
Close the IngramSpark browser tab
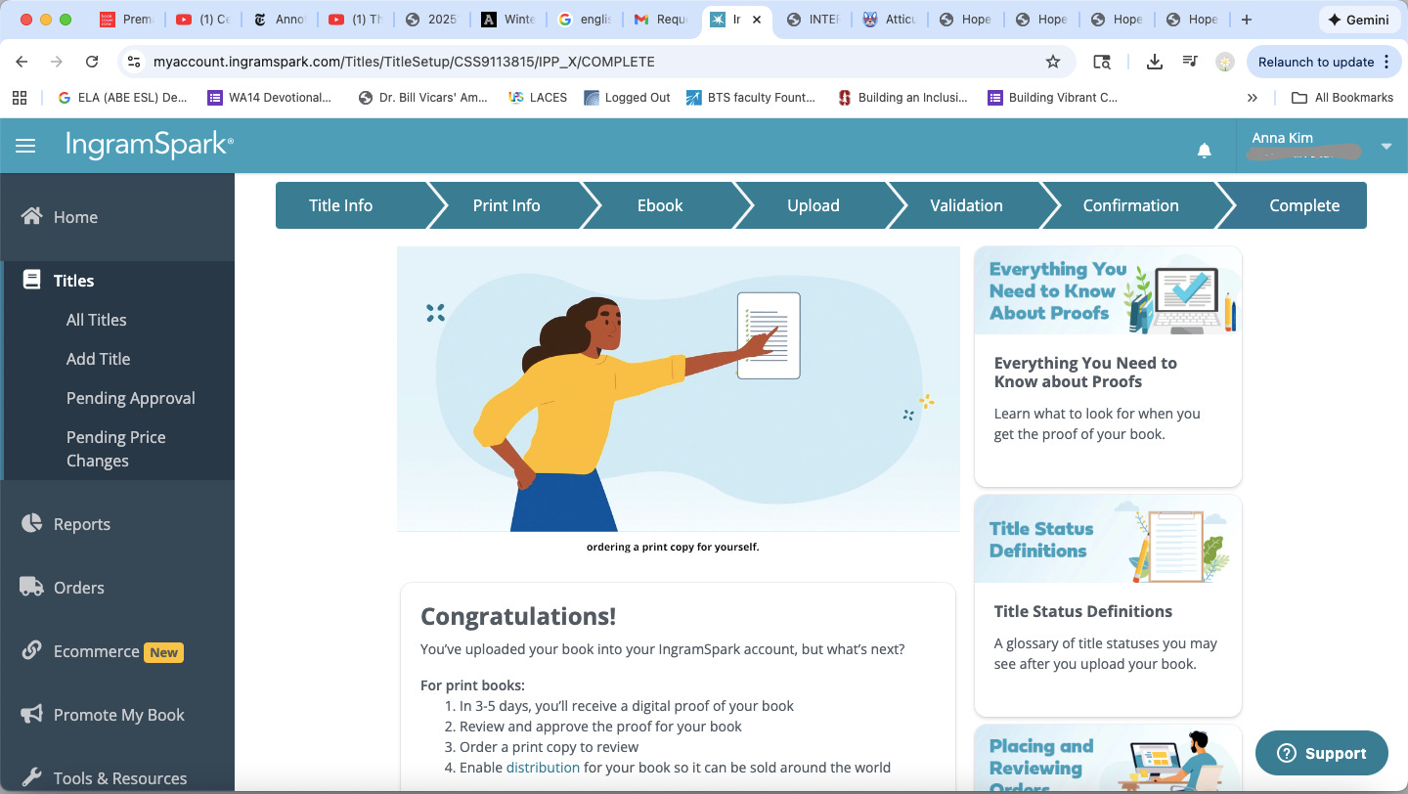pos(757,20)
